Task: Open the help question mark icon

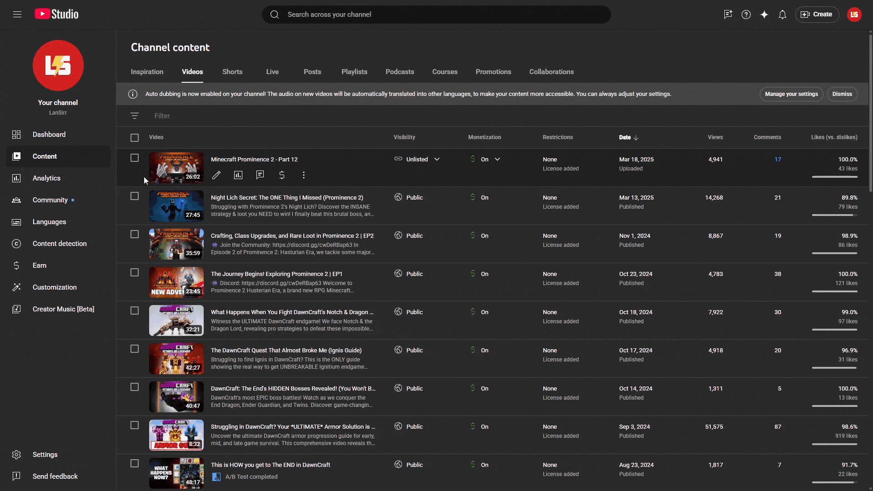Action: click(746, 15)
